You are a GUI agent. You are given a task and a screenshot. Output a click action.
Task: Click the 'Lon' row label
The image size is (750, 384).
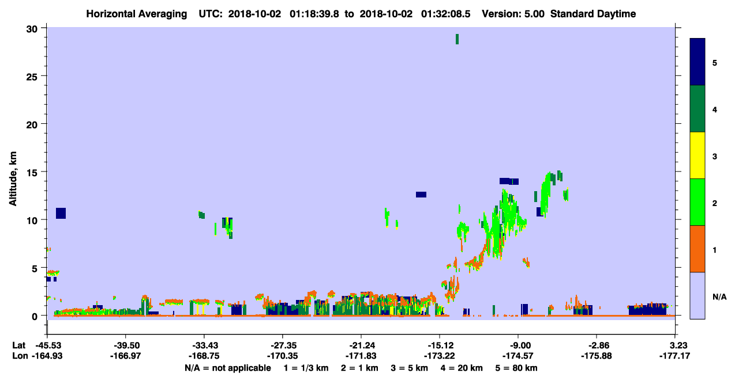[x=19, y=356]
